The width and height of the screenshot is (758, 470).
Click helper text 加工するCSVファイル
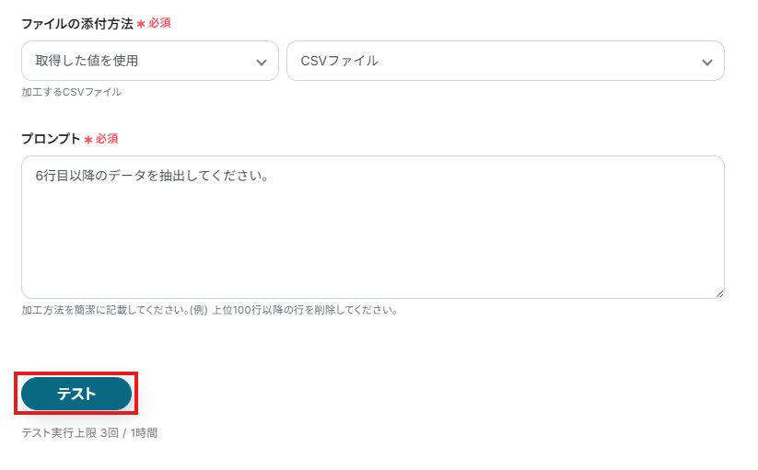[72, 92]
